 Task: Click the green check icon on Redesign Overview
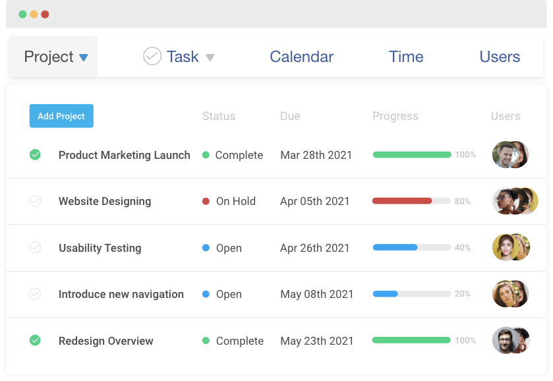[36, 341]
